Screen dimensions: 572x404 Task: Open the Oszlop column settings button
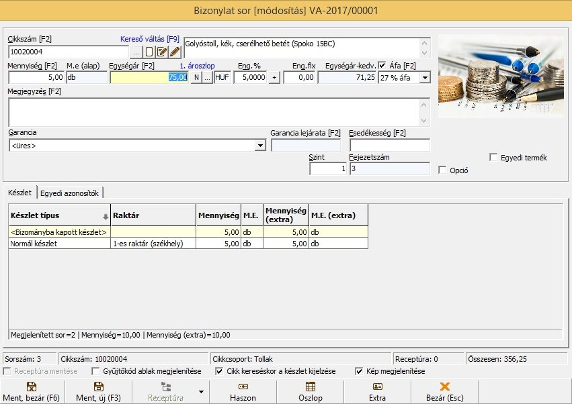tap(310, 392)
